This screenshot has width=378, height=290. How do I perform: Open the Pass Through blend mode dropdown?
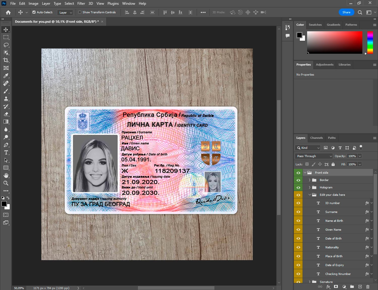pyautogui.click(x=314, y=156)
